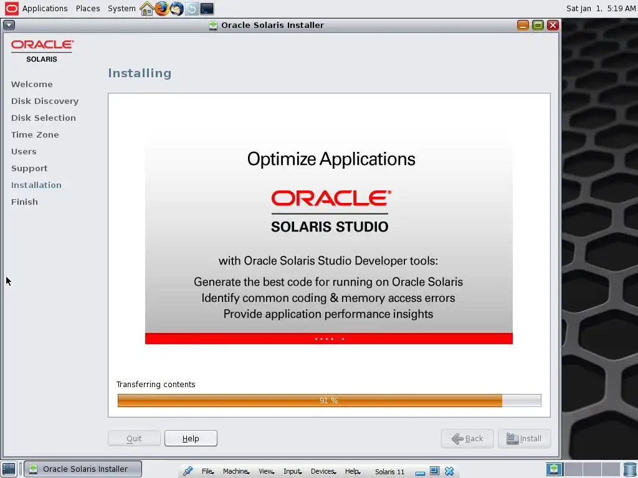
Task: Open the Applications menu
Action: click(45, 9)
